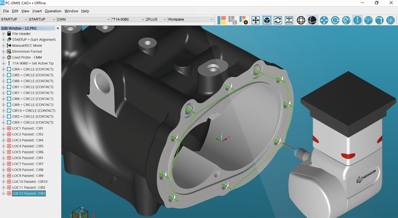
Task: Toggle the 3D cube view mode
Action: [267, 20]
